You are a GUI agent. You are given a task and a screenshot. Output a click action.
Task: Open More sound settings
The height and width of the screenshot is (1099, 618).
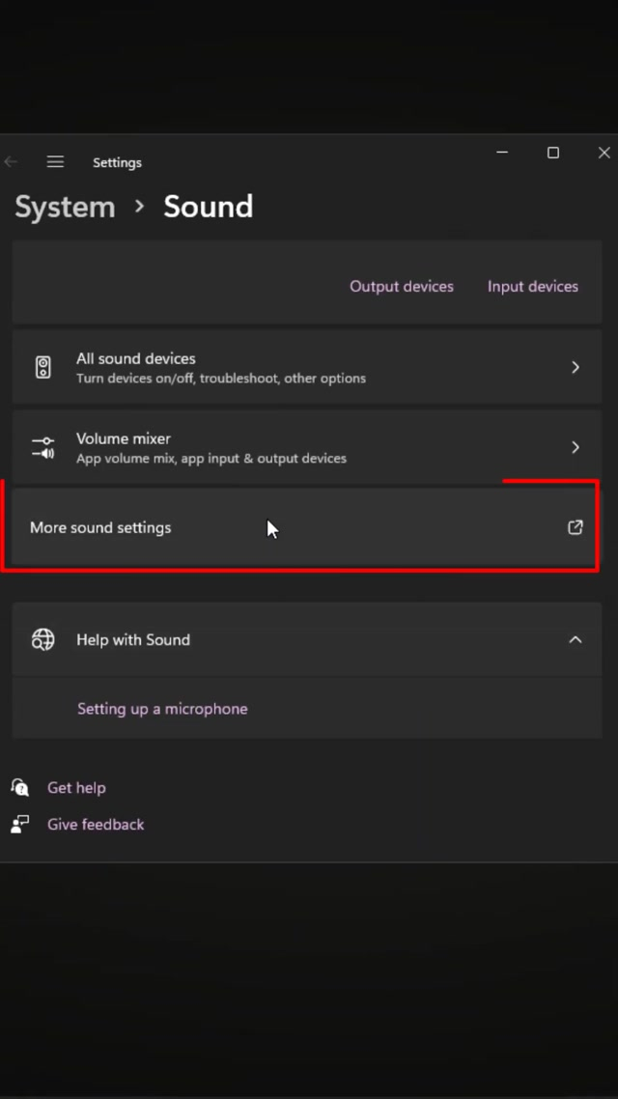click(x=100, y=527)
